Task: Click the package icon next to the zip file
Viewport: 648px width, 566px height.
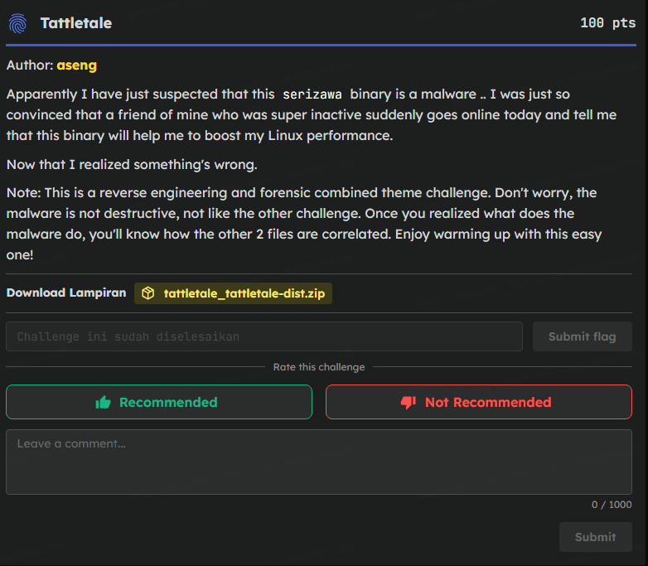Action: click(x=148, y=293)
